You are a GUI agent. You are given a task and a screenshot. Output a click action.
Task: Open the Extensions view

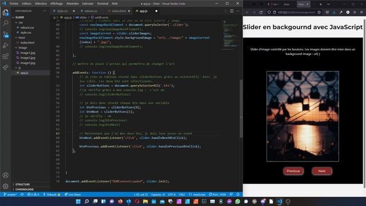5,56
